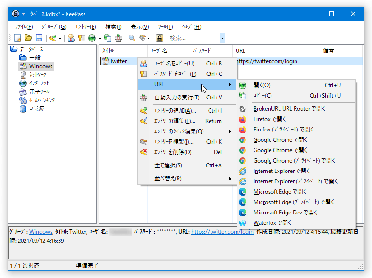Click the New database toolbar icon
This screenshot has width=372, height=278.
coord(17,38)
